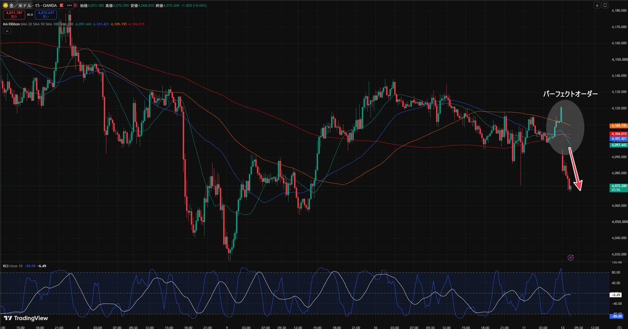The width and height of the screenshot is (628, 329).
Task: Click the spread value 83.0 between sell and buy
Action: point(30,15)
